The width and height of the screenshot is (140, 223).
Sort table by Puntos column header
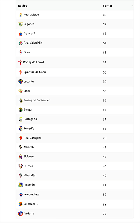pos(108,6)
